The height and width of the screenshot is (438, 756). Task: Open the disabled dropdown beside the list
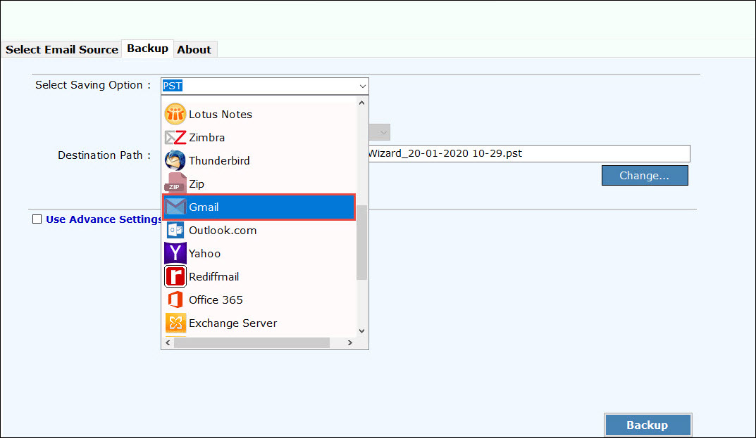tap(380, 132)
